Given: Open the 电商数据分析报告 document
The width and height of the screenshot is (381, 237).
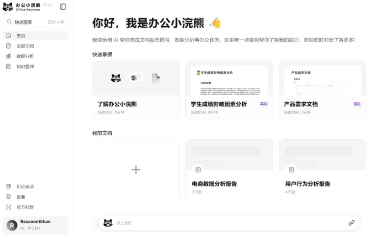Looking at the screenshot, I should coord(229,169).
